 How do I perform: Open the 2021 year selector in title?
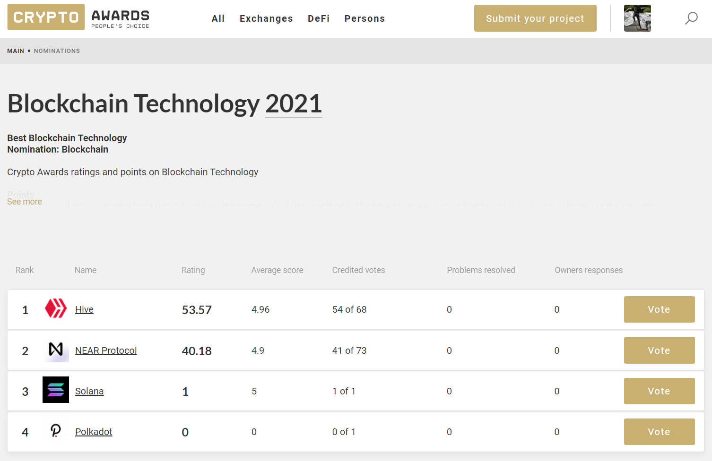coord(294,104)
